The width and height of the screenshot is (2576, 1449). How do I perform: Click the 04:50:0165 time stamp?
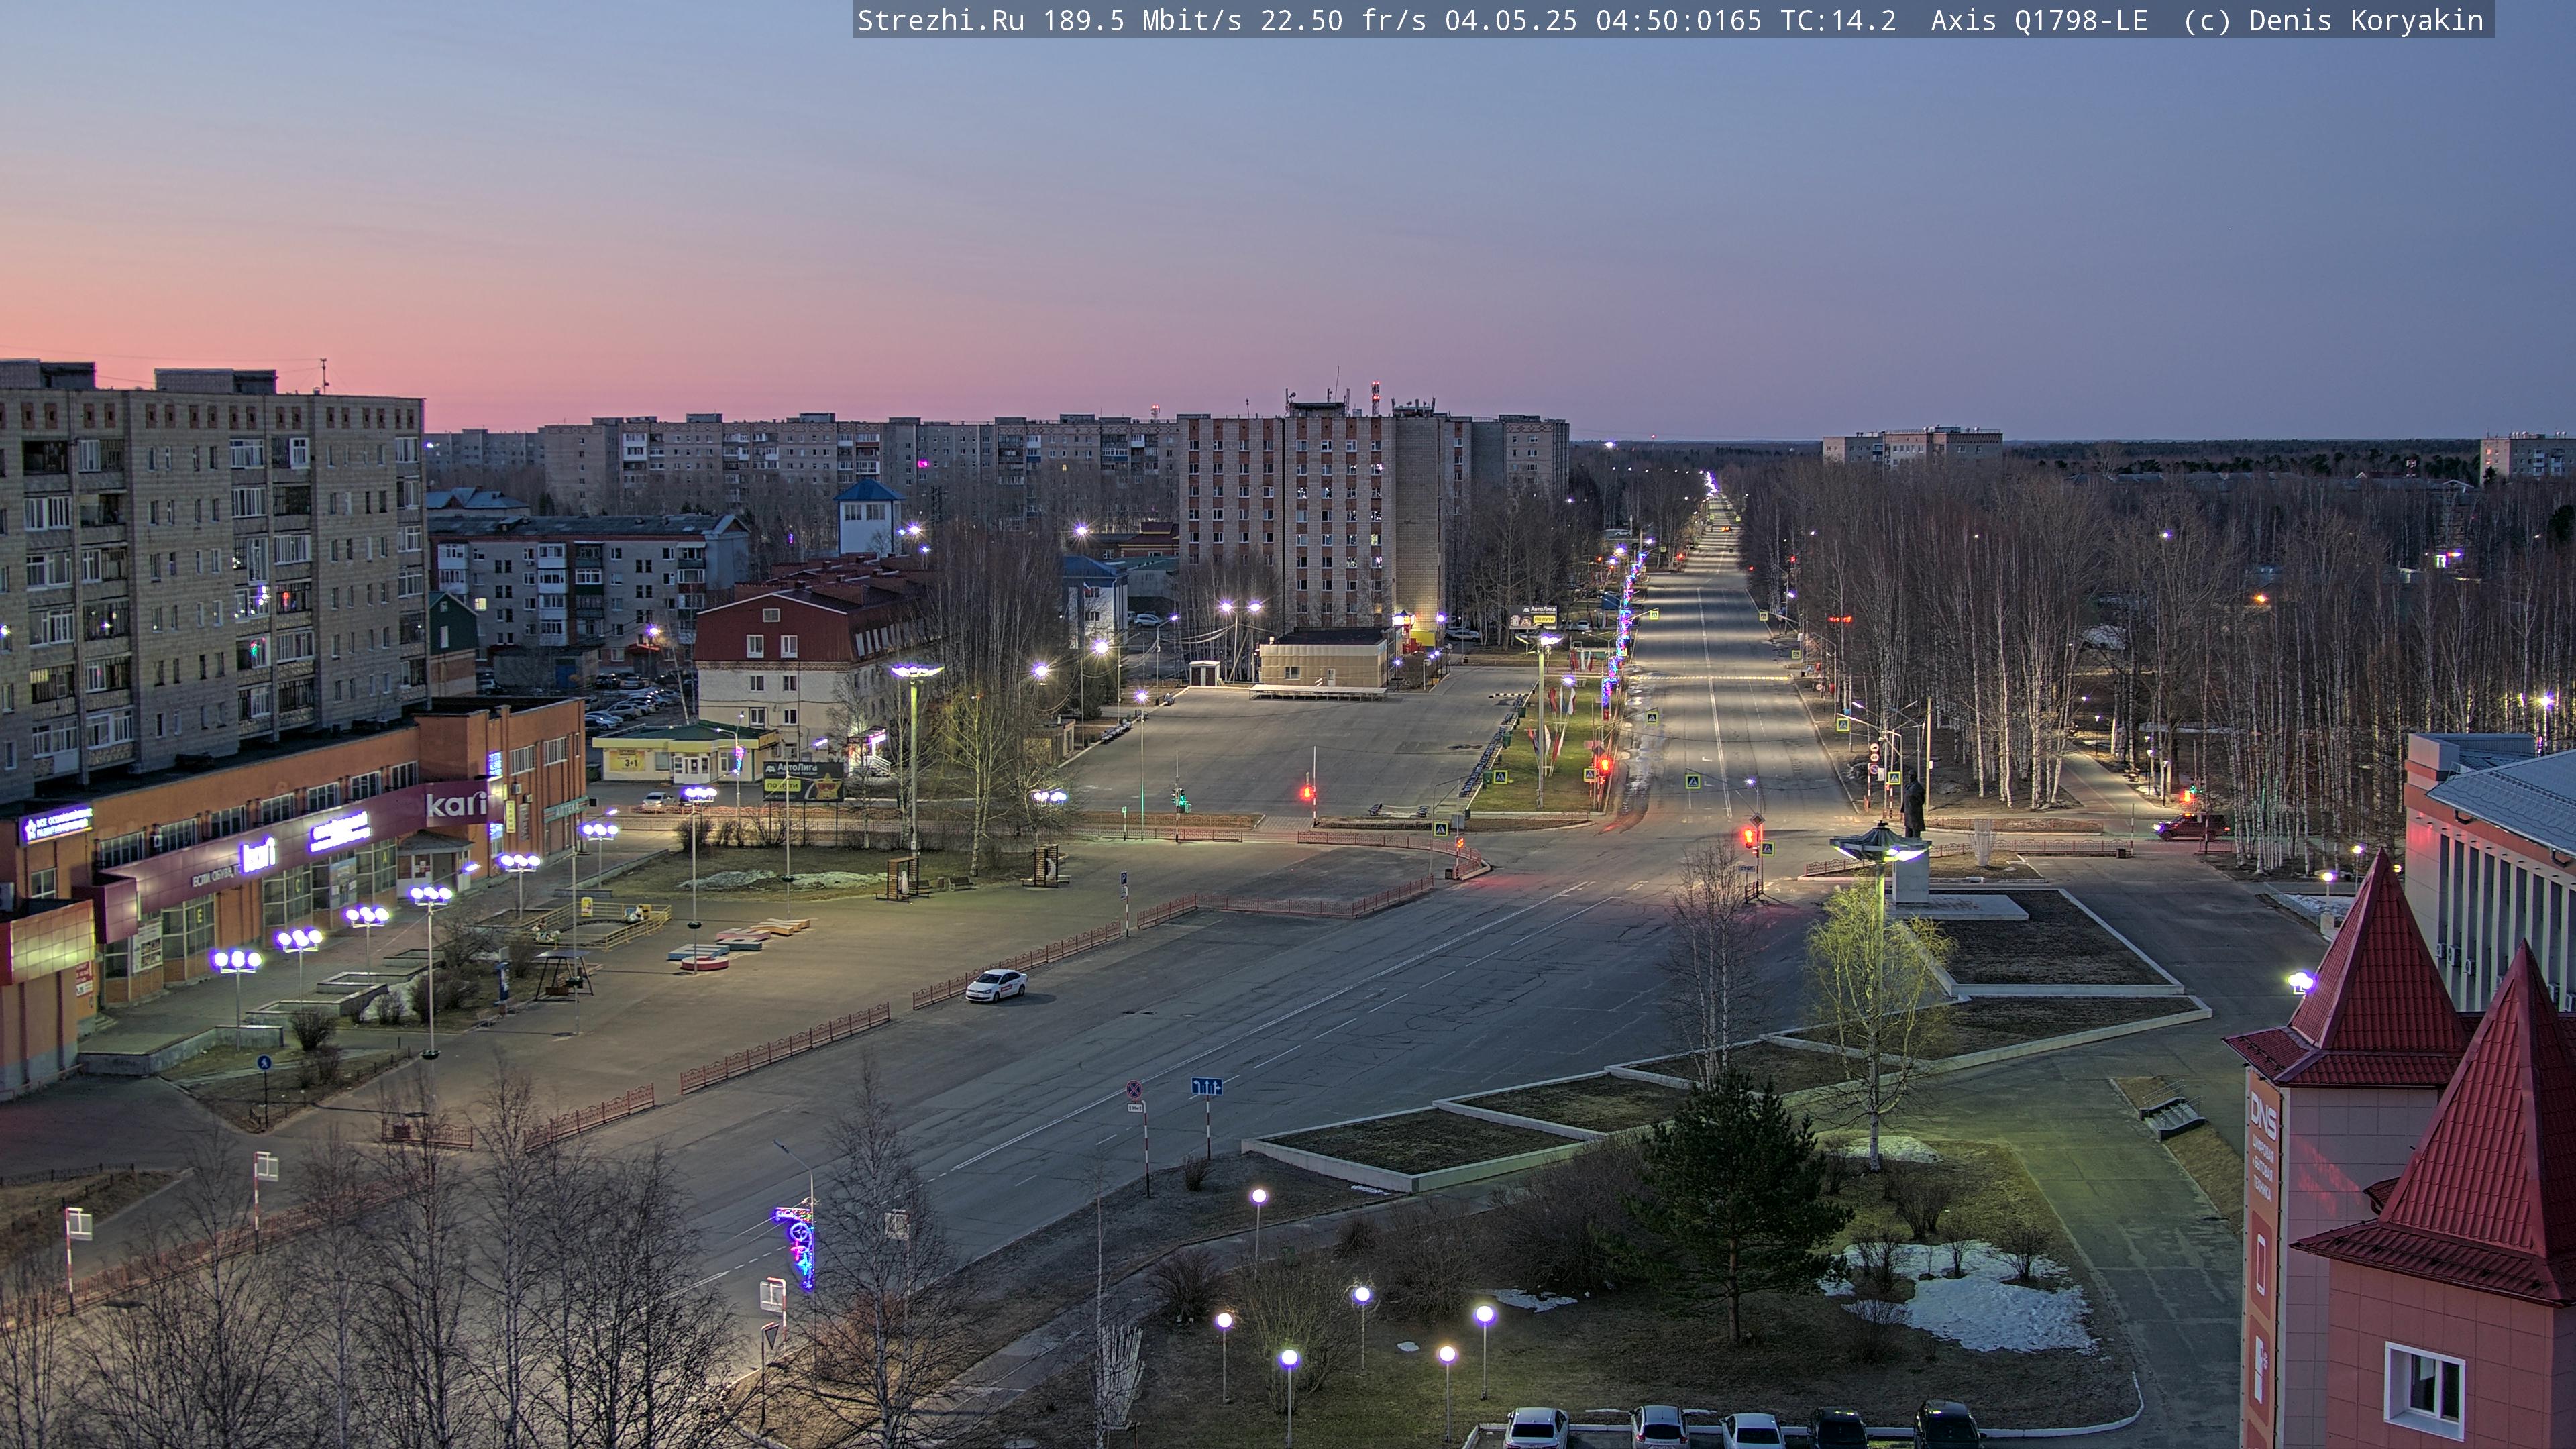coord(1679,20)
